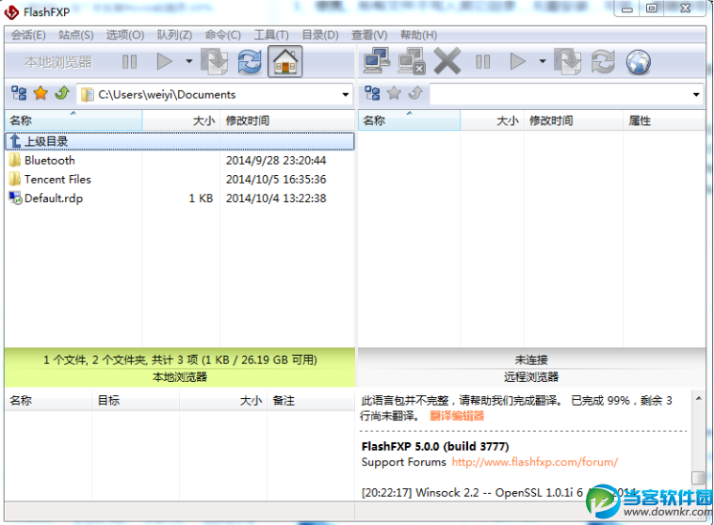Open the 目录(D) menu
The width and height of the screenshot is (714, 525).
(320, 35)
